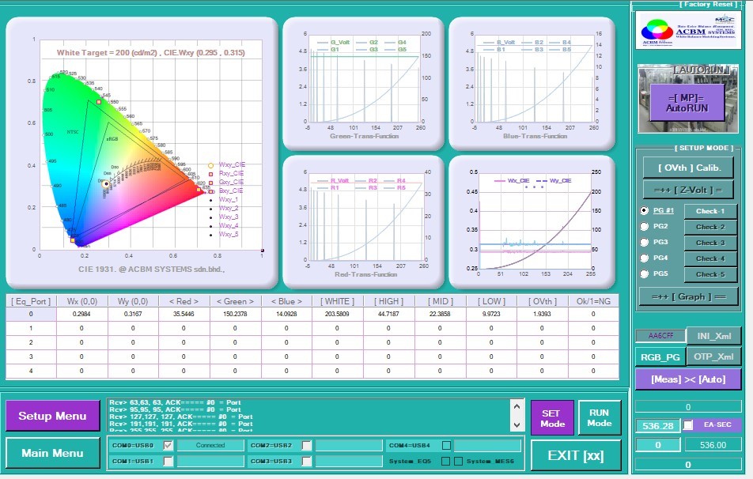Click the Connected status field for COM0

210,445
